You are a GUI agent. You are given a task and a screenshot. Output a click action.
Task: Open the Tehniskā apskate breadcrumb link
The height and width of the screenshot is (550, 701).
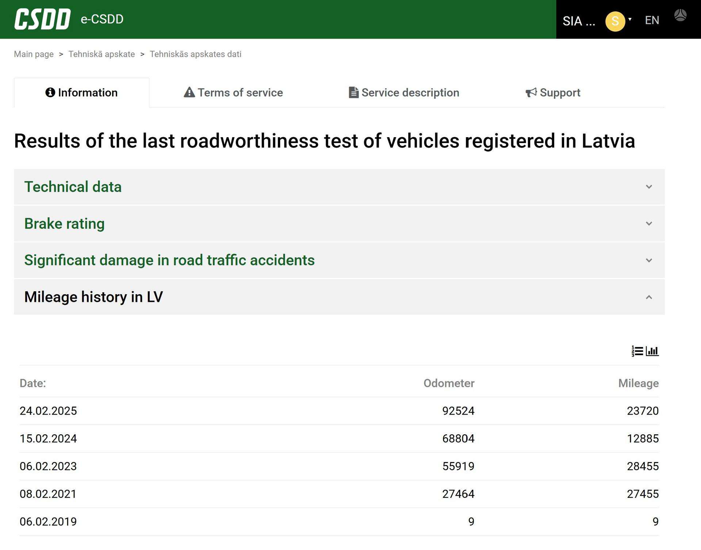(101, 54)
